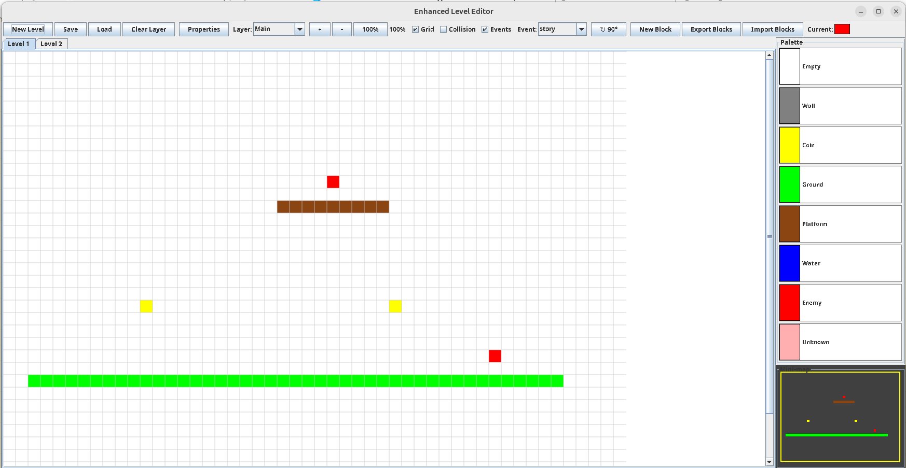Screen dimensions: 906x468
Task: Click the Event combo box arrow
Action: 582,29
